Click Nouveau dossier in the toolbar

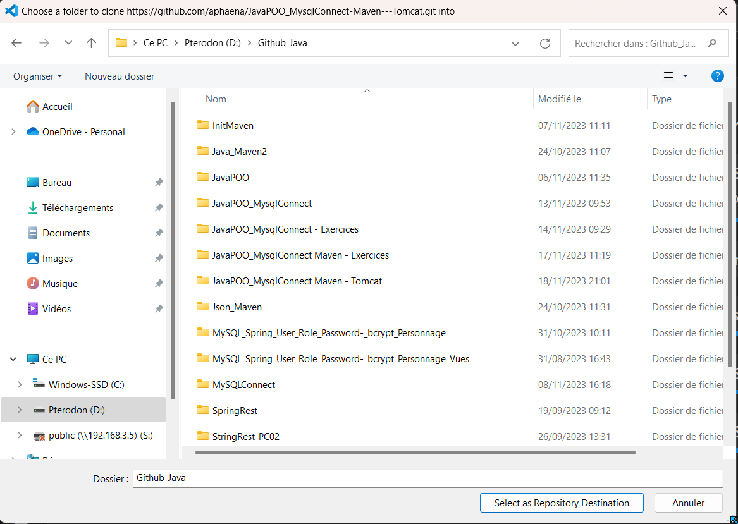(120, 76)
